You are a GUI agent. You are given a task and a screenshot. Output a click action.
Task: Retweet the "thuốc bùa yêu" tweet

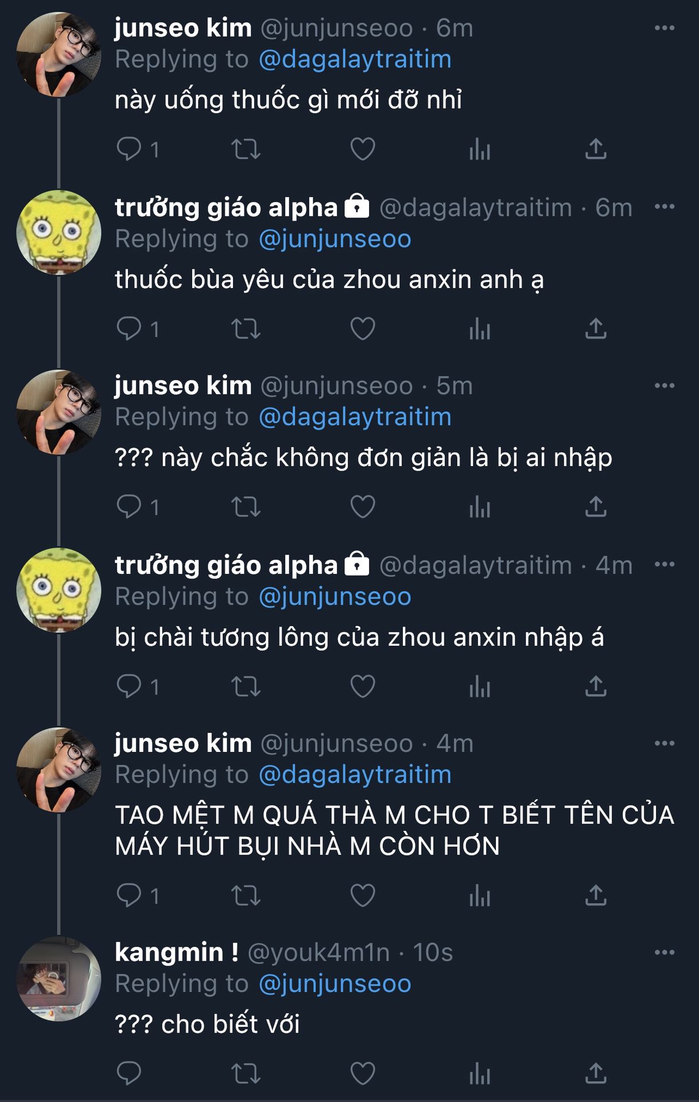[246, 329]
